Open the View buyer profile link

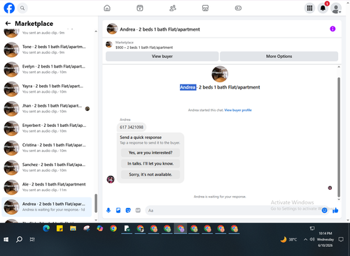pyautogui.click(x=238, y=110)
